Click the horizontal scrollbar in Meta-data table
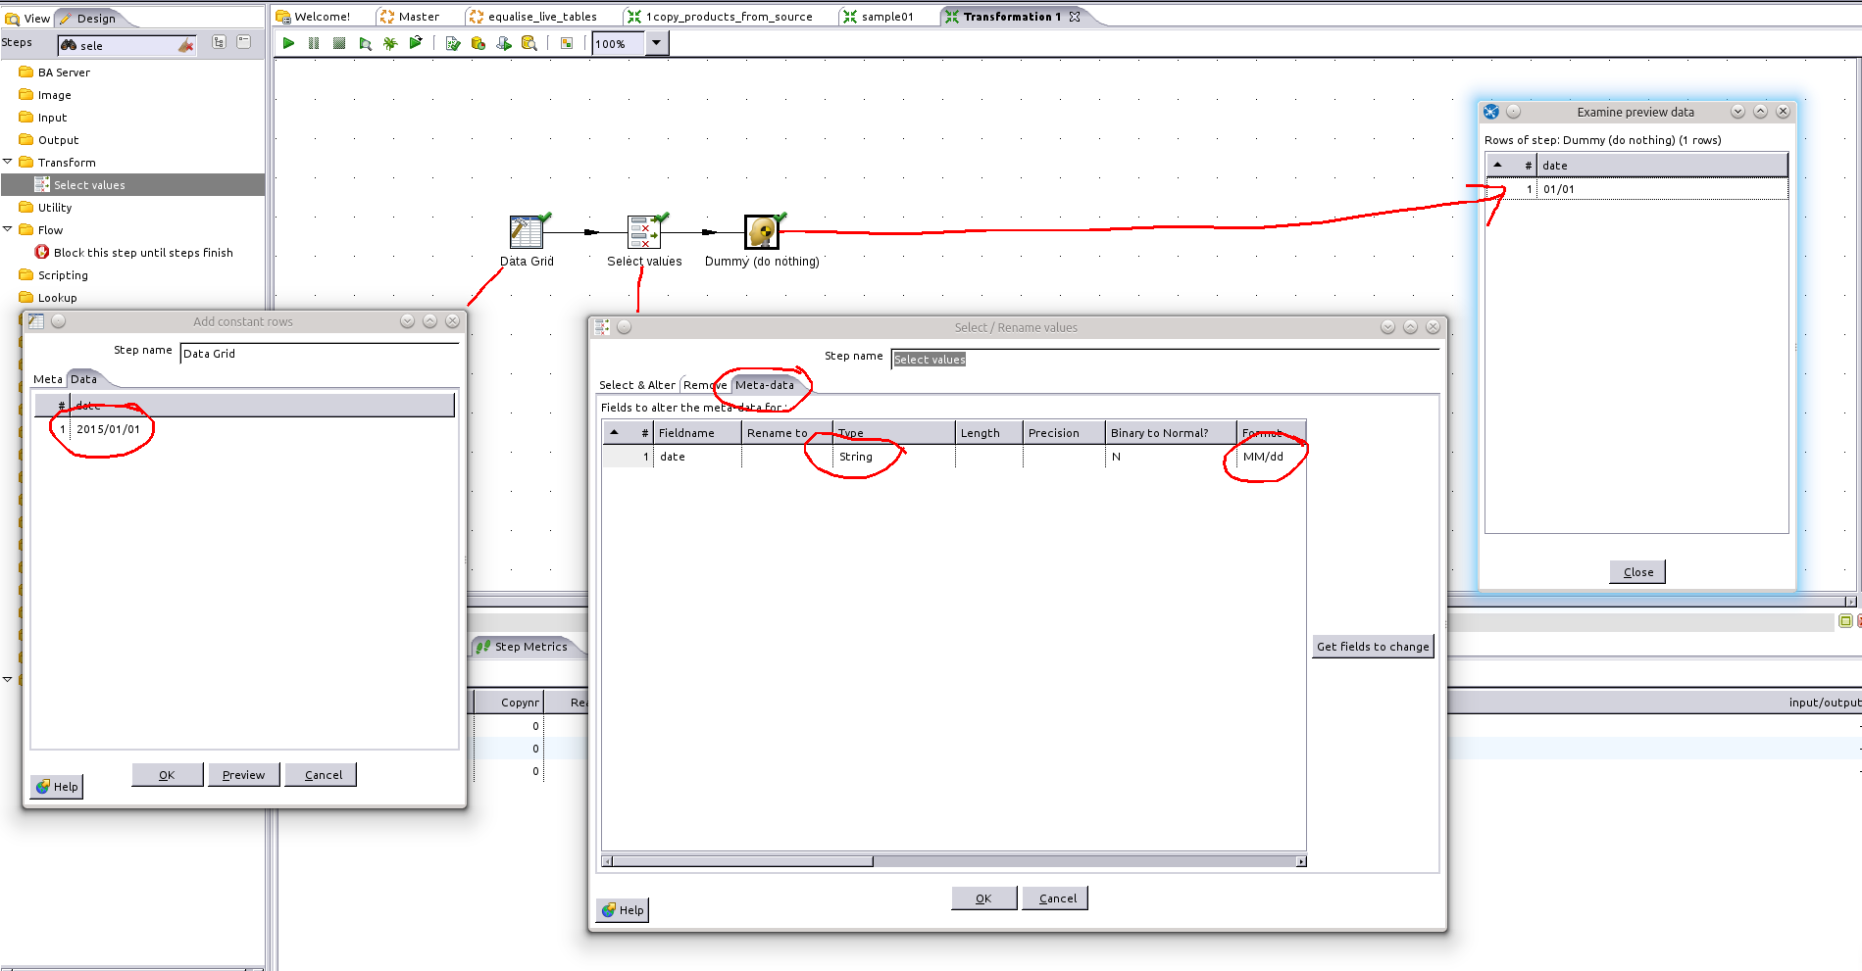The height and width of the screenshot is (971, 1862). [953, 861]
